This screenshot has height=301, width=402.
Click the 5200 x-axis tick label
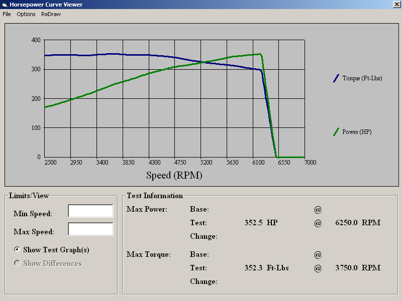point(206,163)
